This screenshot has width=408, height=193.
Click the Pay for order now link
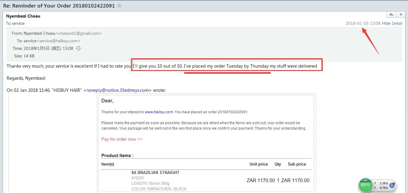[122, 139]
